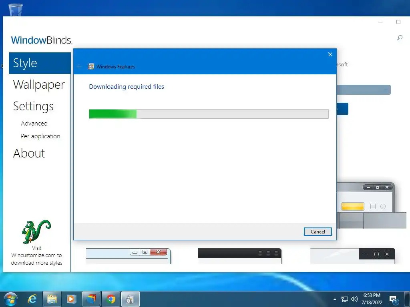Click the Downloading required files heading
Screen dimensions: 410x307
(x=127, y=87)
